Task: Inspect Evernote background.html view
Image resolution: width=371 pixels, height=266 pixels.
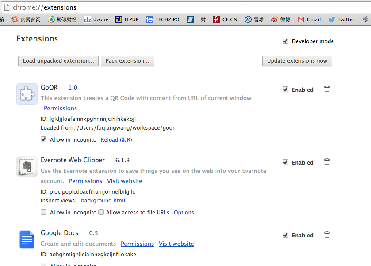Action: coord(103,201)
